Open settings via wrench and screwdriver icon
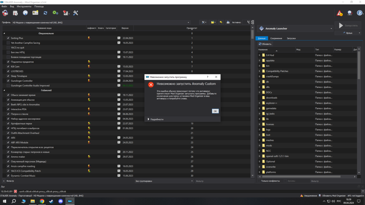The height and width of the screenshot is (205, 365). 76,13
